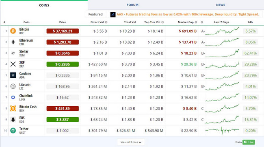Click the Cardano ADA logo icon
The height and width of the screenshot is (147, 264).
point(13,75)
